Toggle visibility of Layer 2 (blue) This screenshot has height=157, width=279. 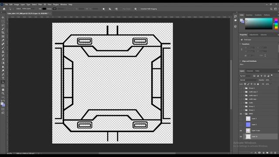point(241,125)
